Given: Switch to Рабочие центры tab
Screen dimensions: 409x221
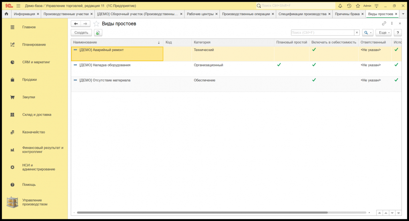Looking at the screenshot, I should tap(200, 14).
